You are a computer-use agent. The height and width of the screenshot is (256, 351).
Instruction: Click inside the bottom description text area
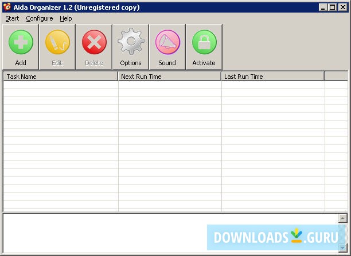point(170,233)
